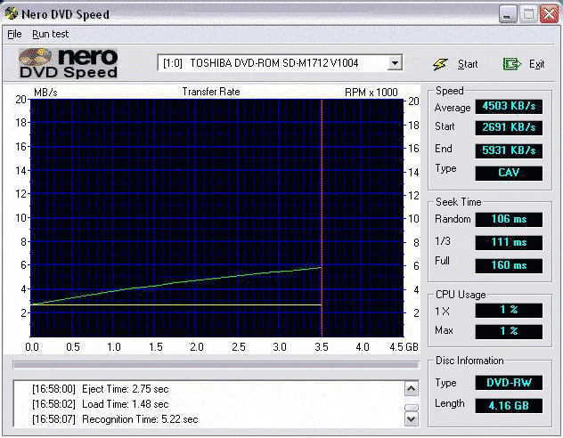This screenshot has width=563, height=438.
Task: Click the Exit button label
Action: (537, 64)
